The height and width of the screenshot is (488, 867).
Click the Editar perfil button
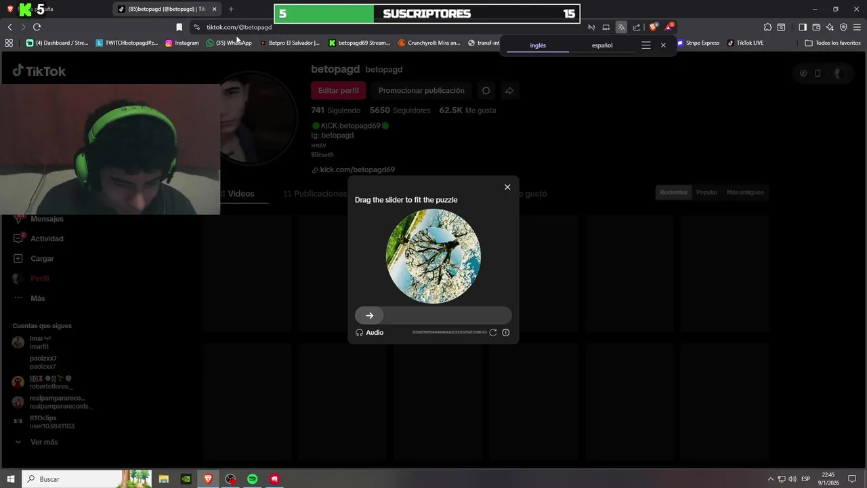click(339, 90)
